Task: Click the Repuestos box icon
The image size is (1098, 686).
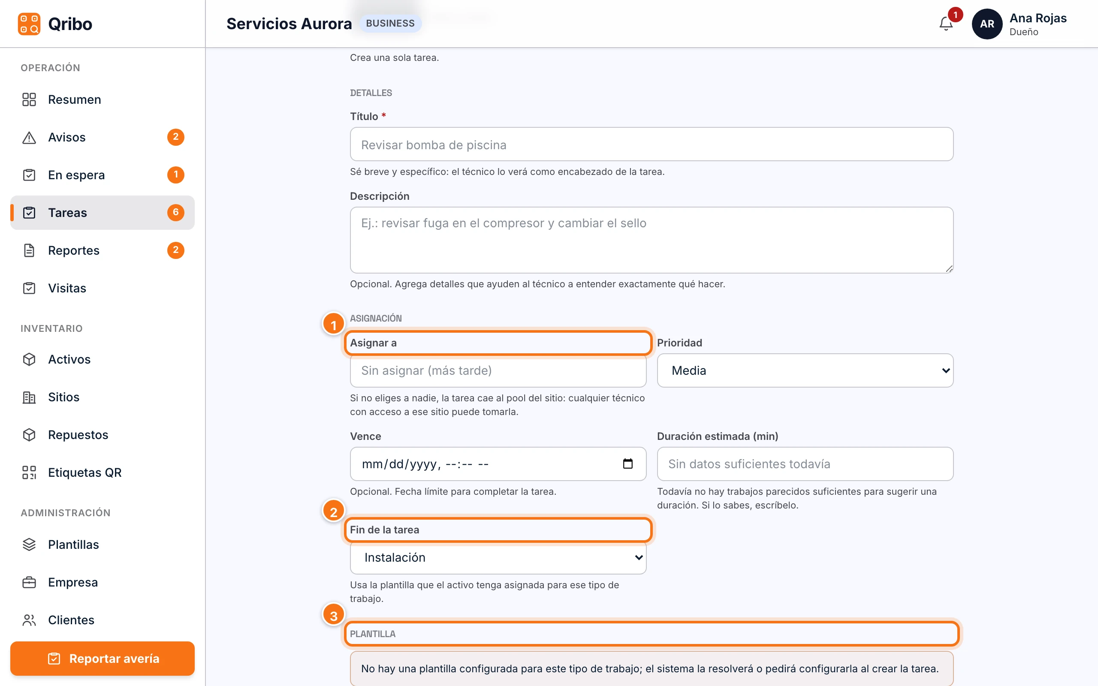Action: (x=29, y=434)
